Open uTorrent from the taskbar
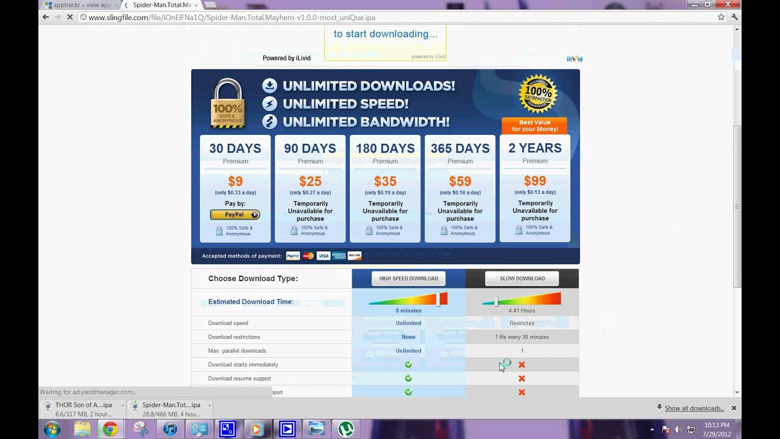This screenshot has height=439, width=780. click(346, 429)
